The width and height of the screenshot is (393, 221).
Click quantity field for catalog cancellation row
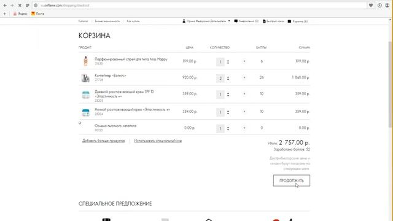click(220, 128)
